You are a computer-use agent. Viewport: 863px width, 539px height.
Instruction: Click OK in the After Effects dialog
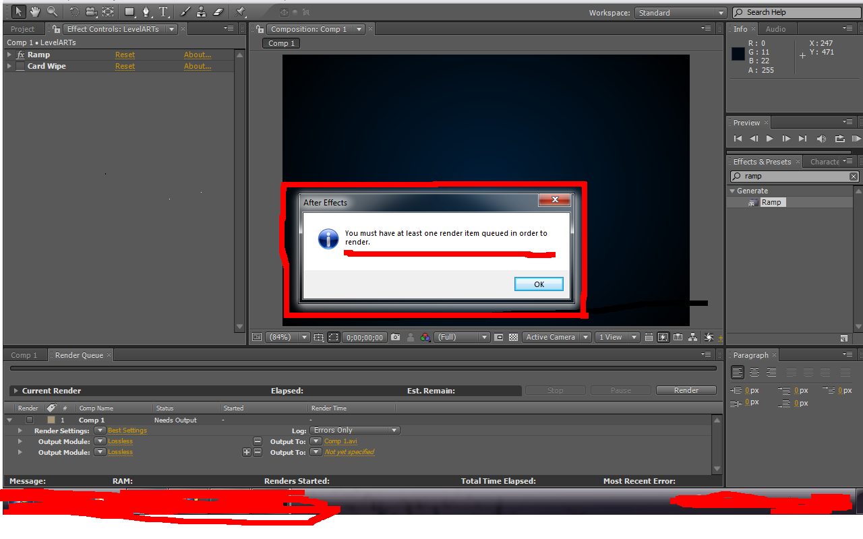click(539, 284)
